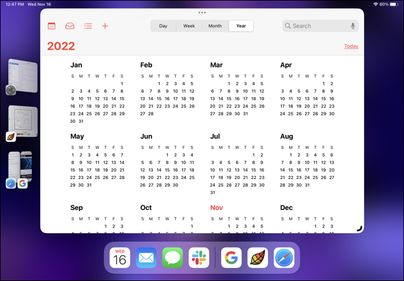Tap the Google icon in Stage Manager strip
Screen dimensions: 404x281
22,183
